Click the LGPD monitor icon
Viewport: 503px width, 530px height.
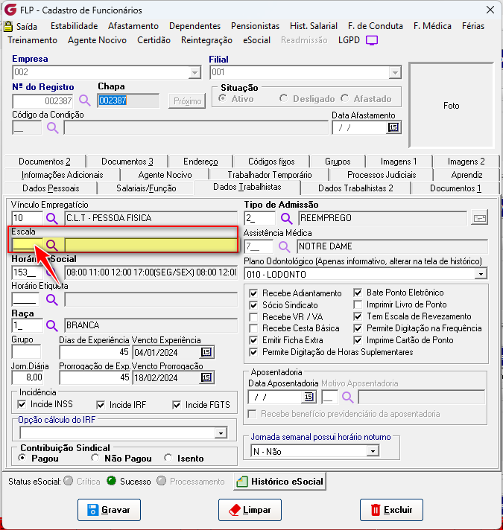pos(372,40)
